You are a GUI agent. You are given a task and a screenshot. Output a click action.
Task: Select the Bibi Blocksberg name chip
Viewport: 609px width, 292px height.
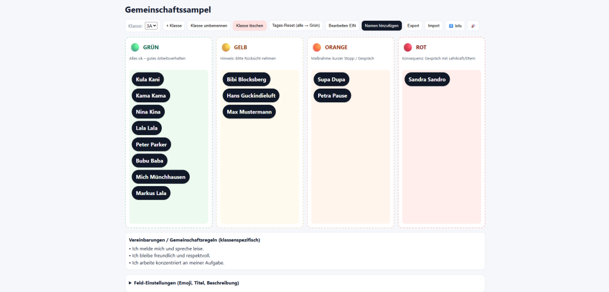coord(246,79)
